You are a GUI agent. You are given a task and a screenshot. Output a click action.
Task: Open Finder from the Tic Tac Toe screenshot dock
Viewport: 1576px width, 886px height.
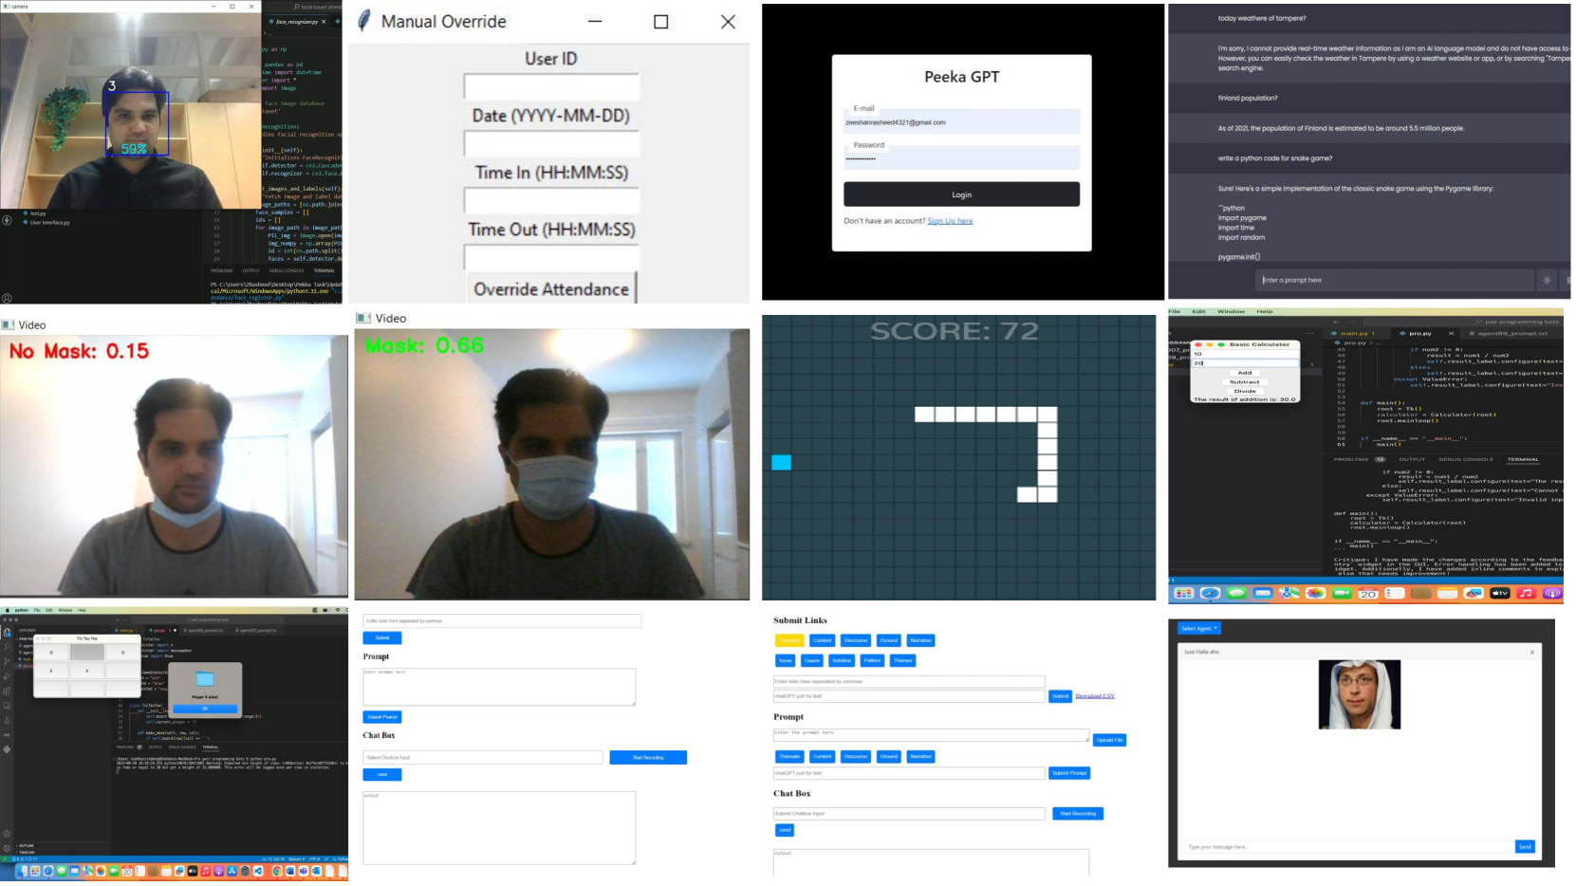(x=22, y=871)
